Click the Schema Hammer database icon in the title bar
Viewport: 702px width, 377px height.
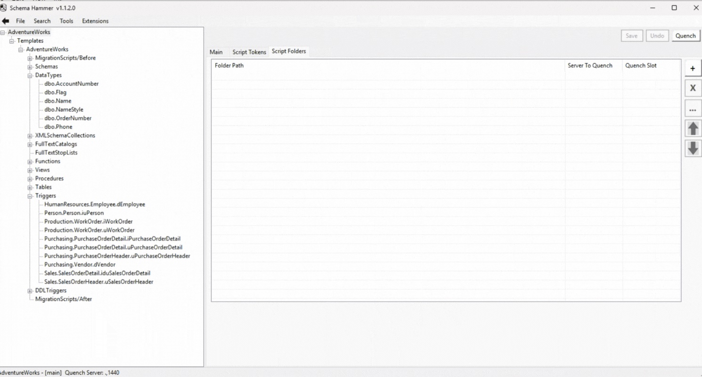click(4, 8)
